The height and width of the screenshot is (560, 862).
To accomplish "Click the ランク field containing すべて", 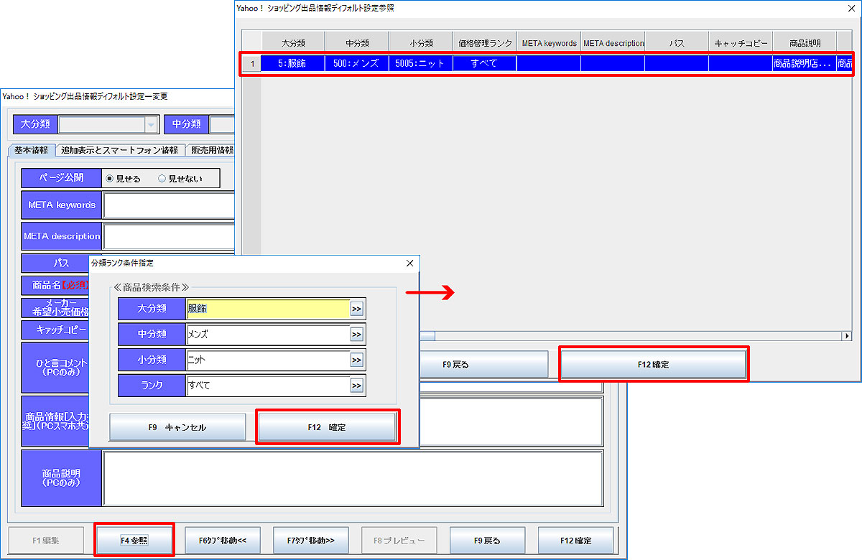I will [x=267, y=386].
